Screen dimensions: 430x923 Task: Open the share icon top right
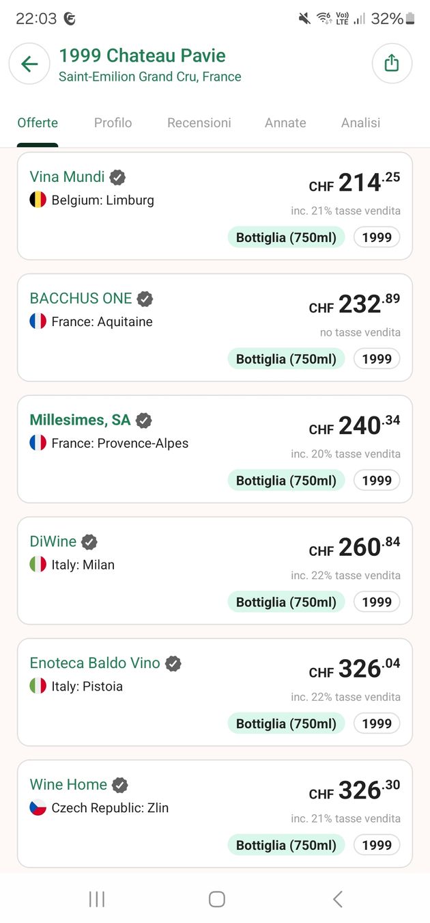392,62
